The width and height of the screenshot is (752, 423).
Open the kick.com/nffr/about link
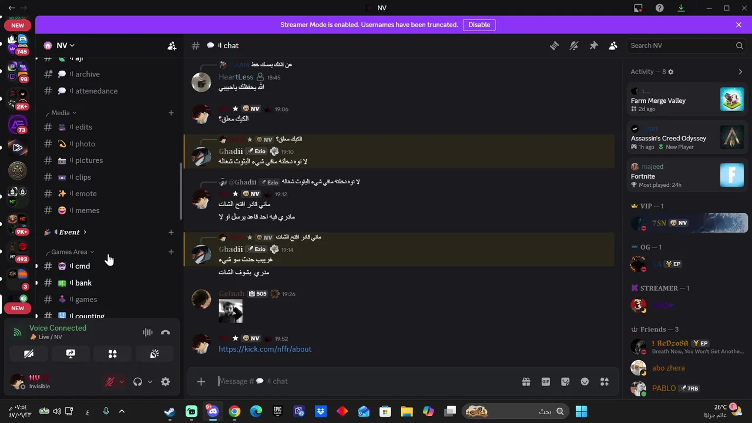click(265, 349)
